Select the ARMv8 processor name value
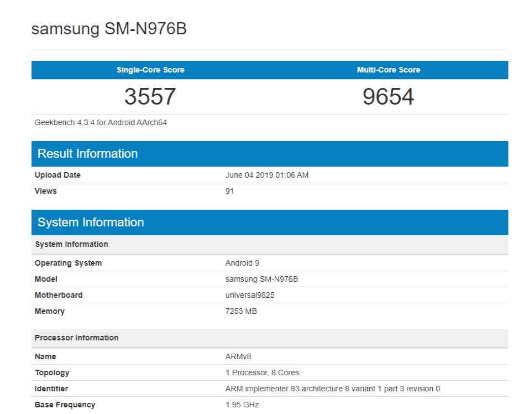Screen dimensions: 519x414 click(238, 356)
